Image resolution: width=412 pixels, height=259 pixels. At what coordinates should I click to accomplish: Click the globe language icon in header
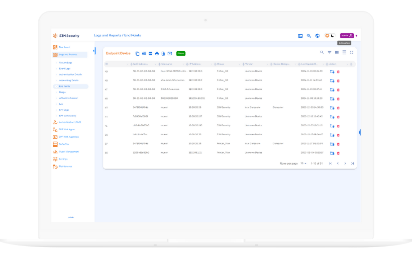317,36
